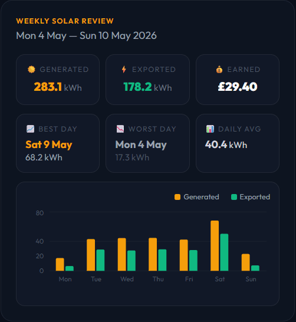Click the BEST DAY card label
Image resolution: width=296 pixels, height=322 pixels.
pos(58,129)
